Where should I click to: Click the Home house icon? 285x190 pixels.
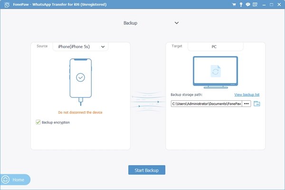[5, 180]
